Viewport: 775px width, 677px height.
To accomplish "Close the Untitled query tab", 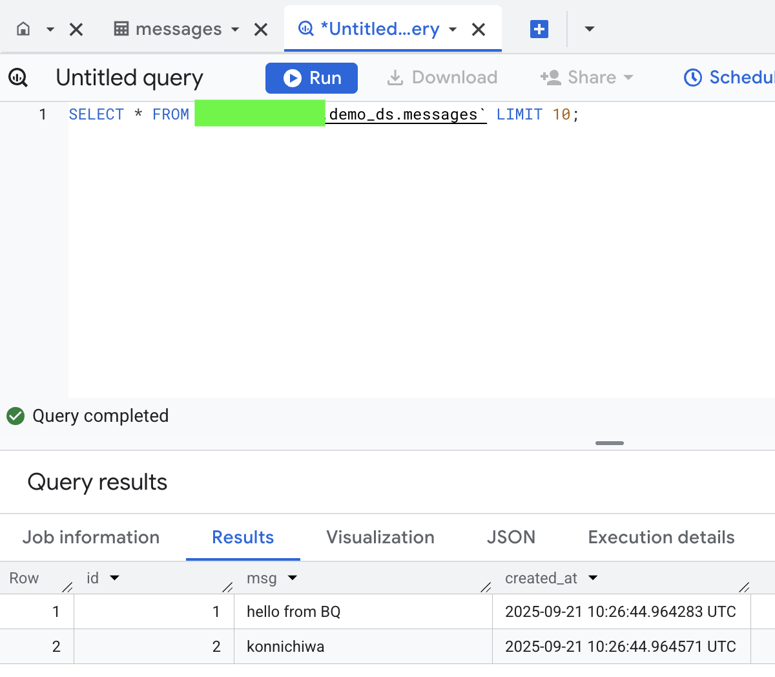I will (x=479, y=30).
